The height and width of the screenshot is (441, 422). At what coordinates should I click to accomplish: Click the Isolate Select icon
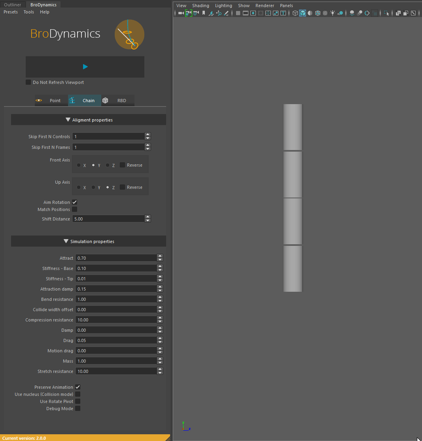coord(386,13)
